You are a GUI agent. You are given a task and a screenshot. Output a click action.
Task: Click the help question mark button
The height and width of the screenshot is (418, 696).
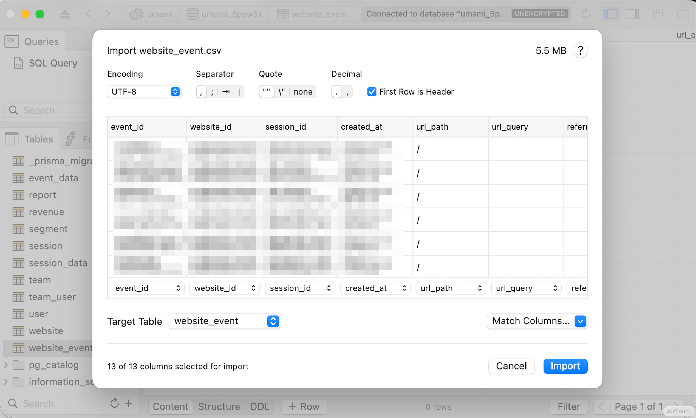click(x=580, y=51)
